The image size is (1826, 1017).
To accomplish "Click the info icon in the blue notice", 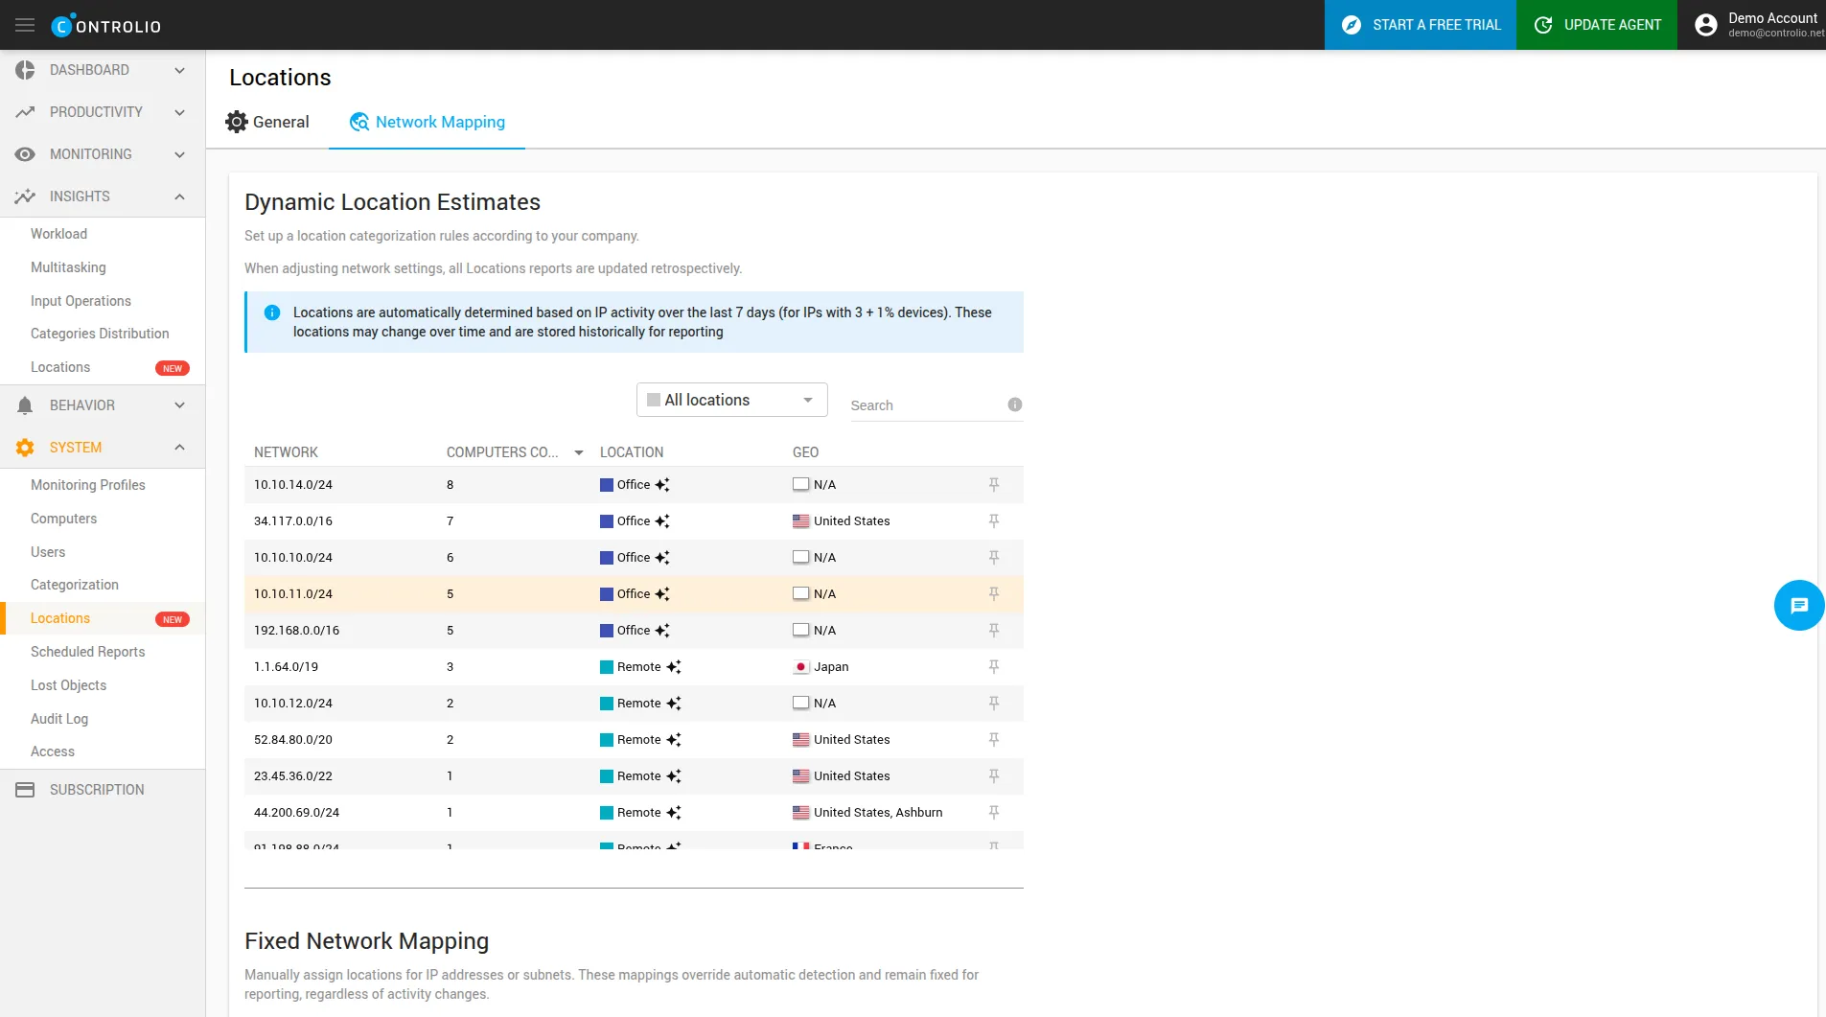I will pos(272,312).
